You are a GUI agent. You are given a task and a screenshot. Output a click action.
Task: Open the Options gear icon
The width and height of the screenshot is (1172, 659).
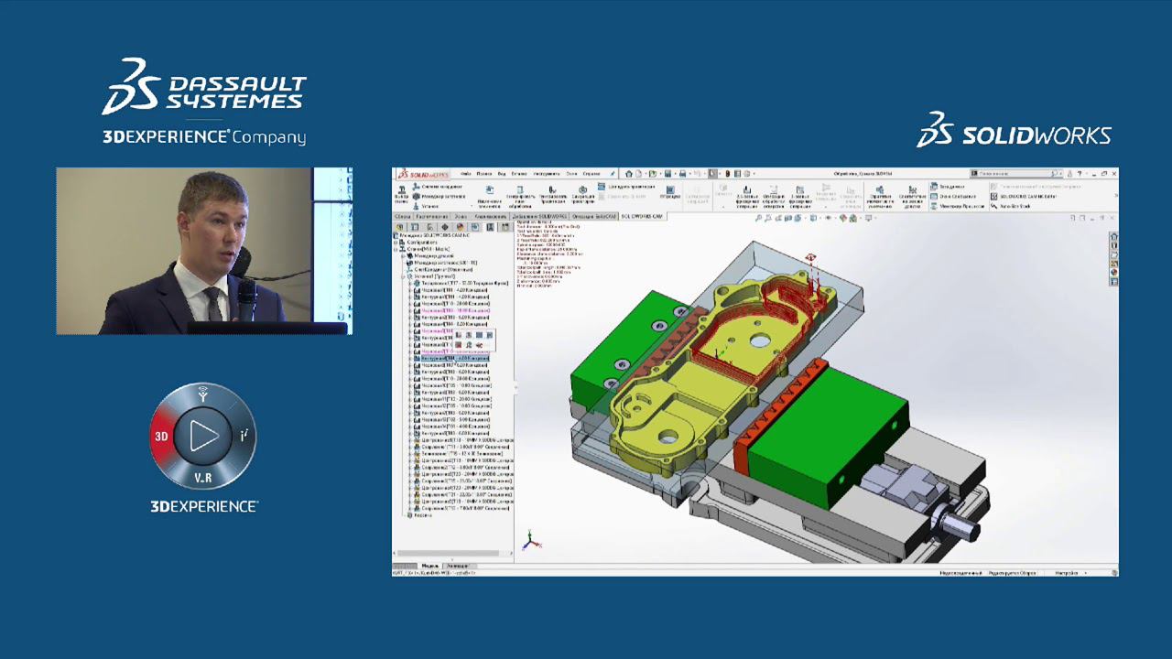(747, 174)
